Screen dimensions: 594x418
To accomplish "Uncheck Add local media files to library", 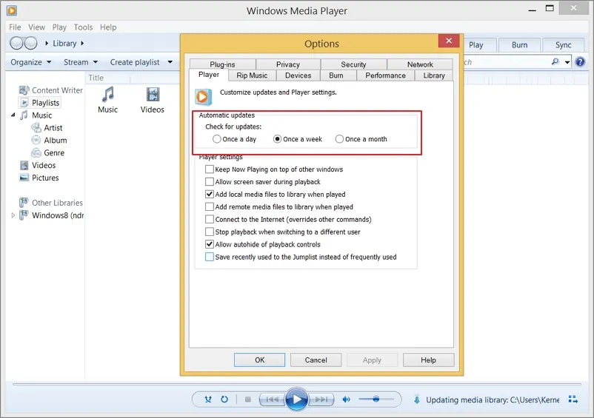I will click(209, 194).
